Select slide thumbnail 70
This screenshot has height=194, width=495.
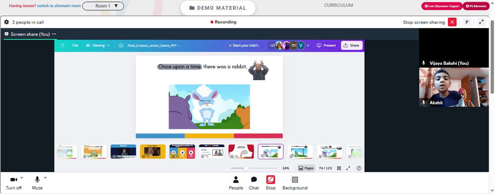pyautogui.click(x=152, y=151)
